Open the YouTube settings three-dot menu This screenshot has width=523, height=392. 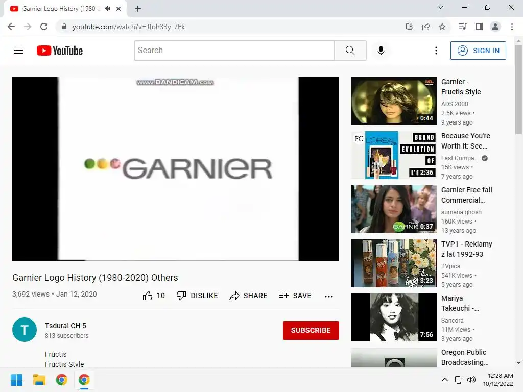coord(436,51)
